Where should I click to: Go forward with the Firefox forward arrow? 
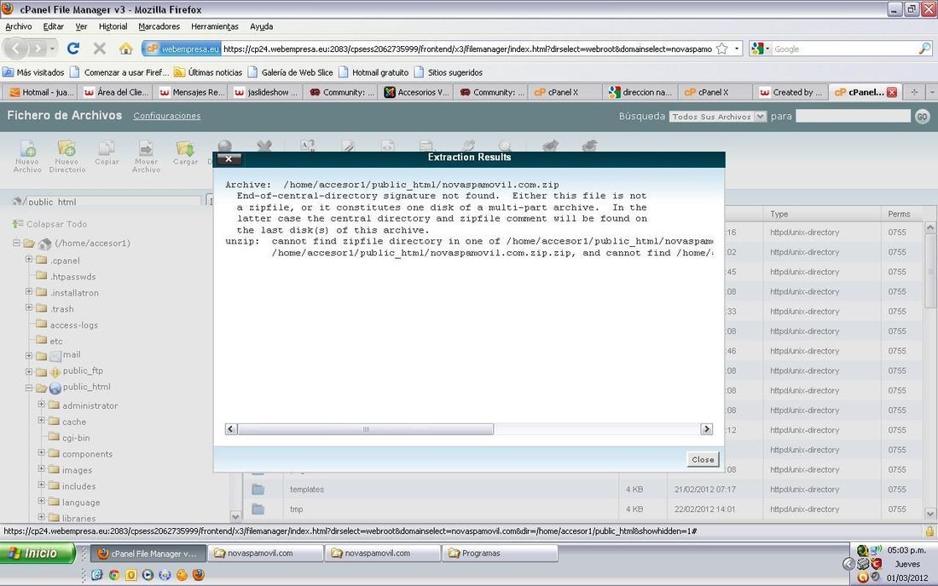click(x=38, y=49)
